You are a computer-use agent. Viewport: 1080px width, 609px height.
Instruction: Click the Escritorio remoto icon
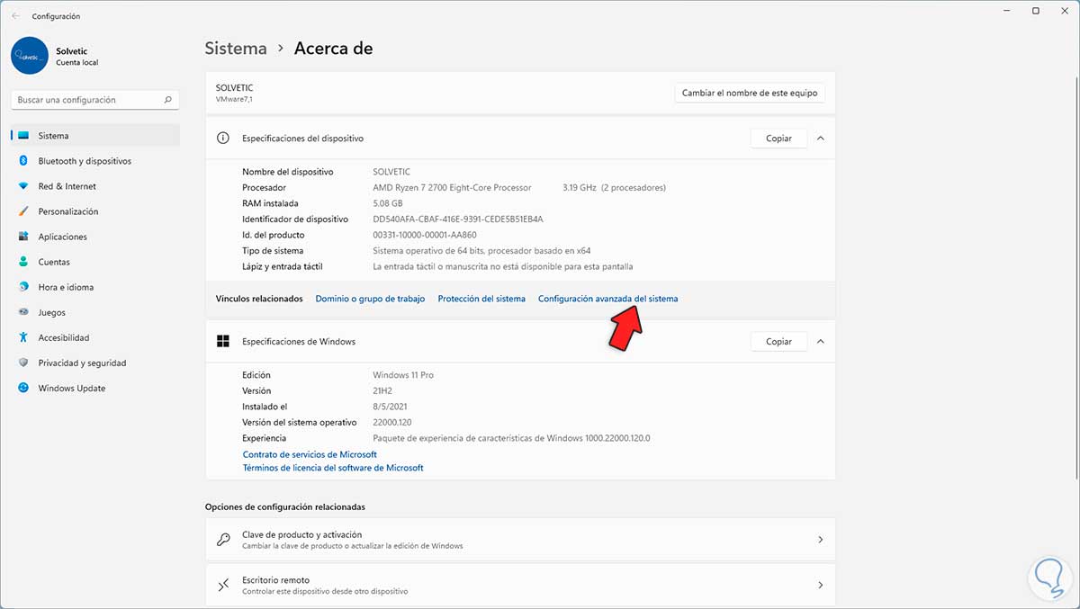[223, 586]
